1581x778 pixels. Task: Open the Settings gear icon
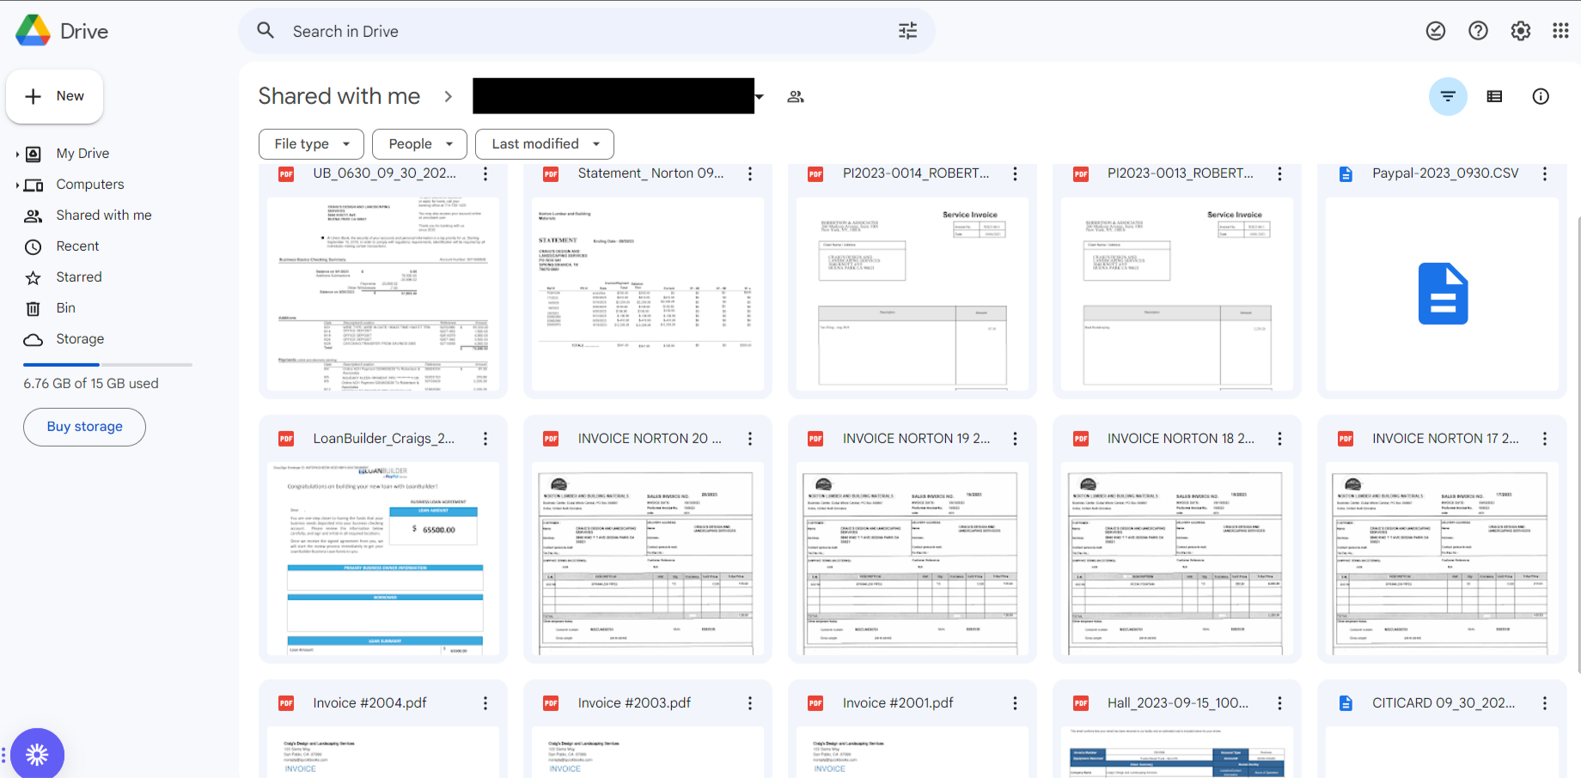[x=1521, y=31]
